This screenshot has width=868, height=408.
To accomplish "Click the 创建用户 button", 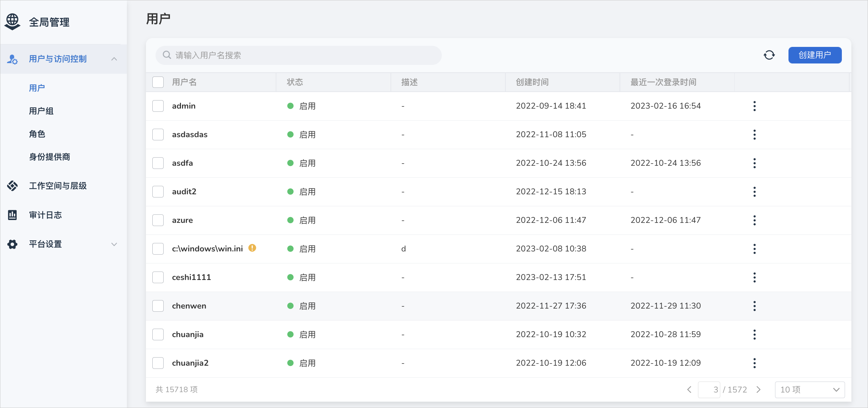I will (x=815, y=55).
